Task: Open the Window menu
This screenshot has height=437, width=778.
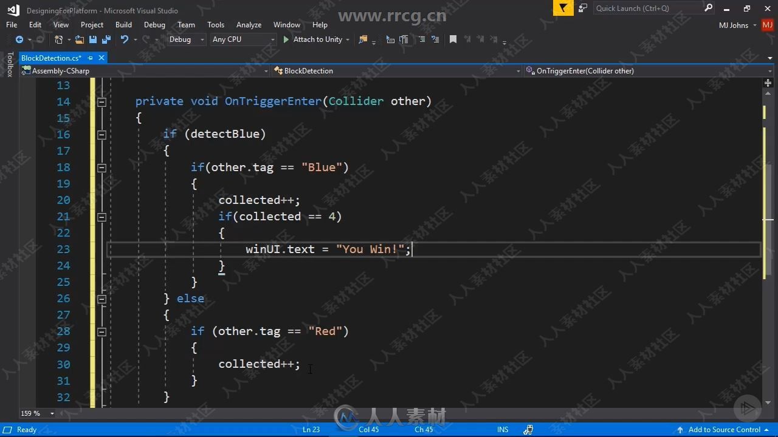Action: (287, 25)
